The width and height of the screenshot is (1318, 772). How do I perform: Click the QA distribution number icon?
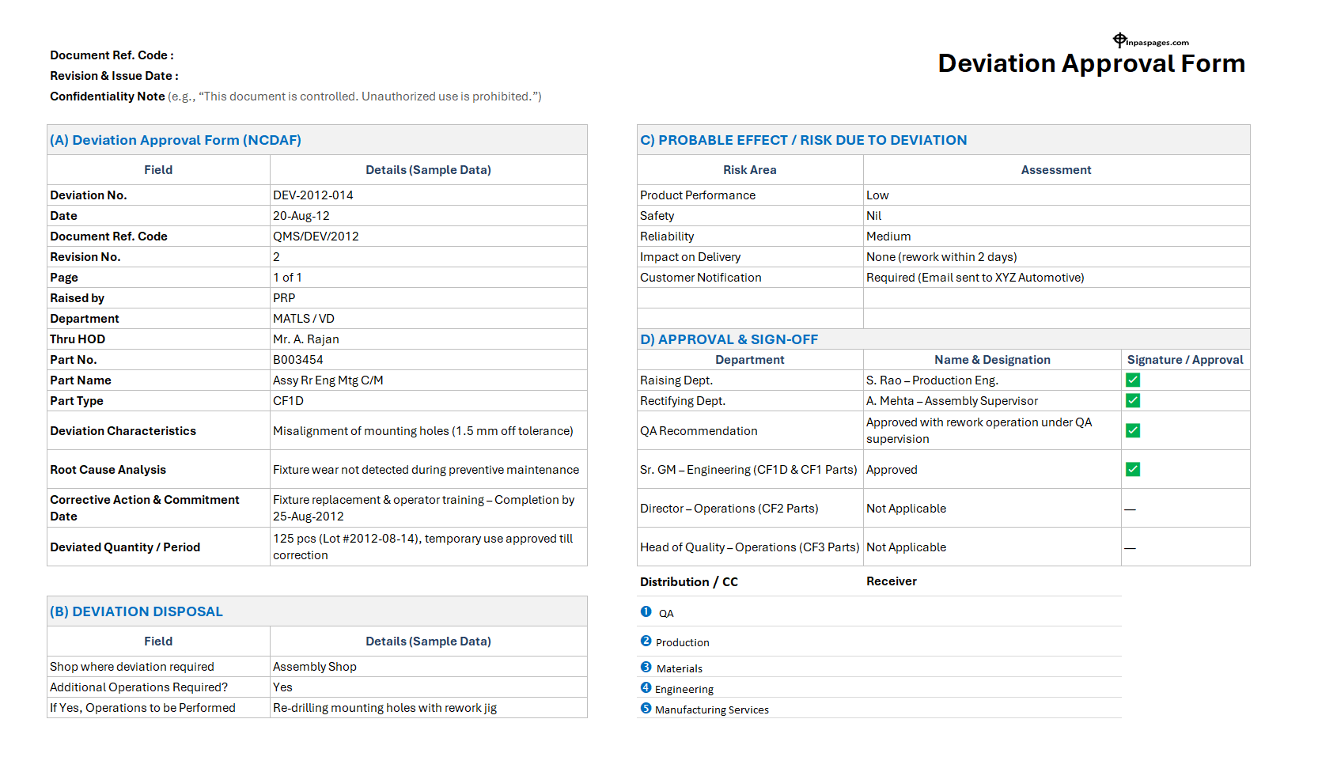[x=646, y=611]
